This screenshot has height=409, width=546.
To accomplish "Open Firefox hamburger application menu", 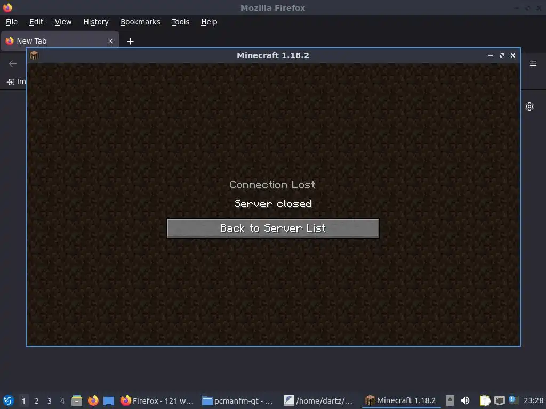I will point(533,63).
